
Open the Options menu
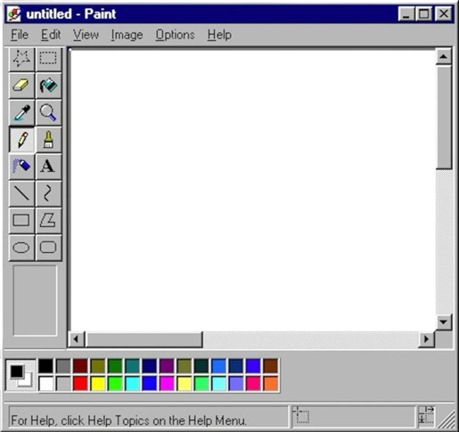[175, 35]
